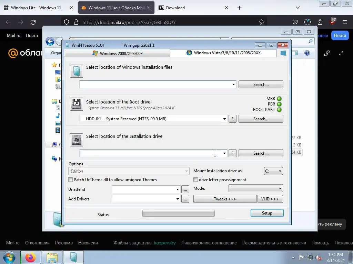Click the MBR green status indicator
The image size is (353, 264).
279,99
